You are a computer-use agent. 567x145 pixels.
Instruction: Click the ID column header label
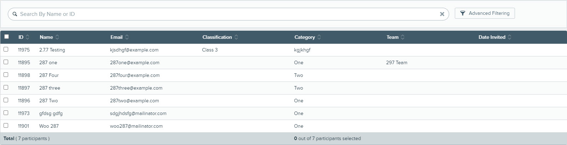[x=21, y=37]
